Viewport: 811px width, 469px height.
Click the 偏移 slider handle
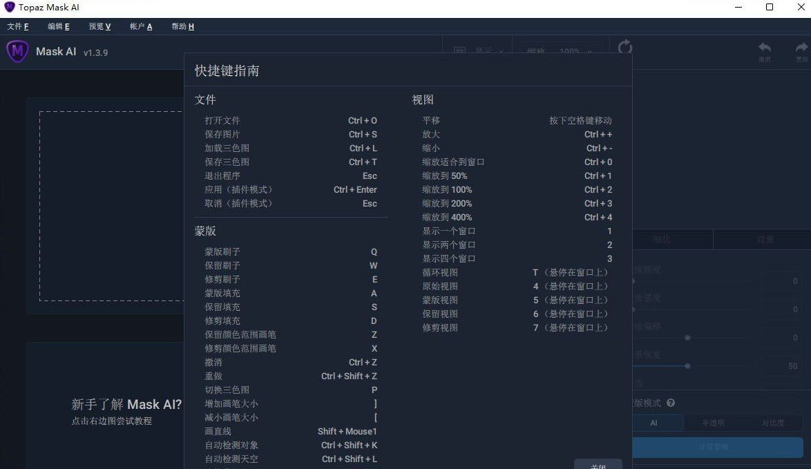687,338
